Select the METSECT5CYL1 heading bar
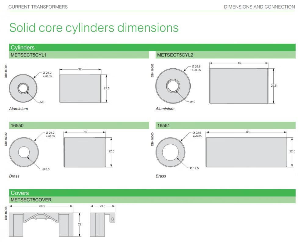Screen dimensions: 302x242 click(79, 55)
